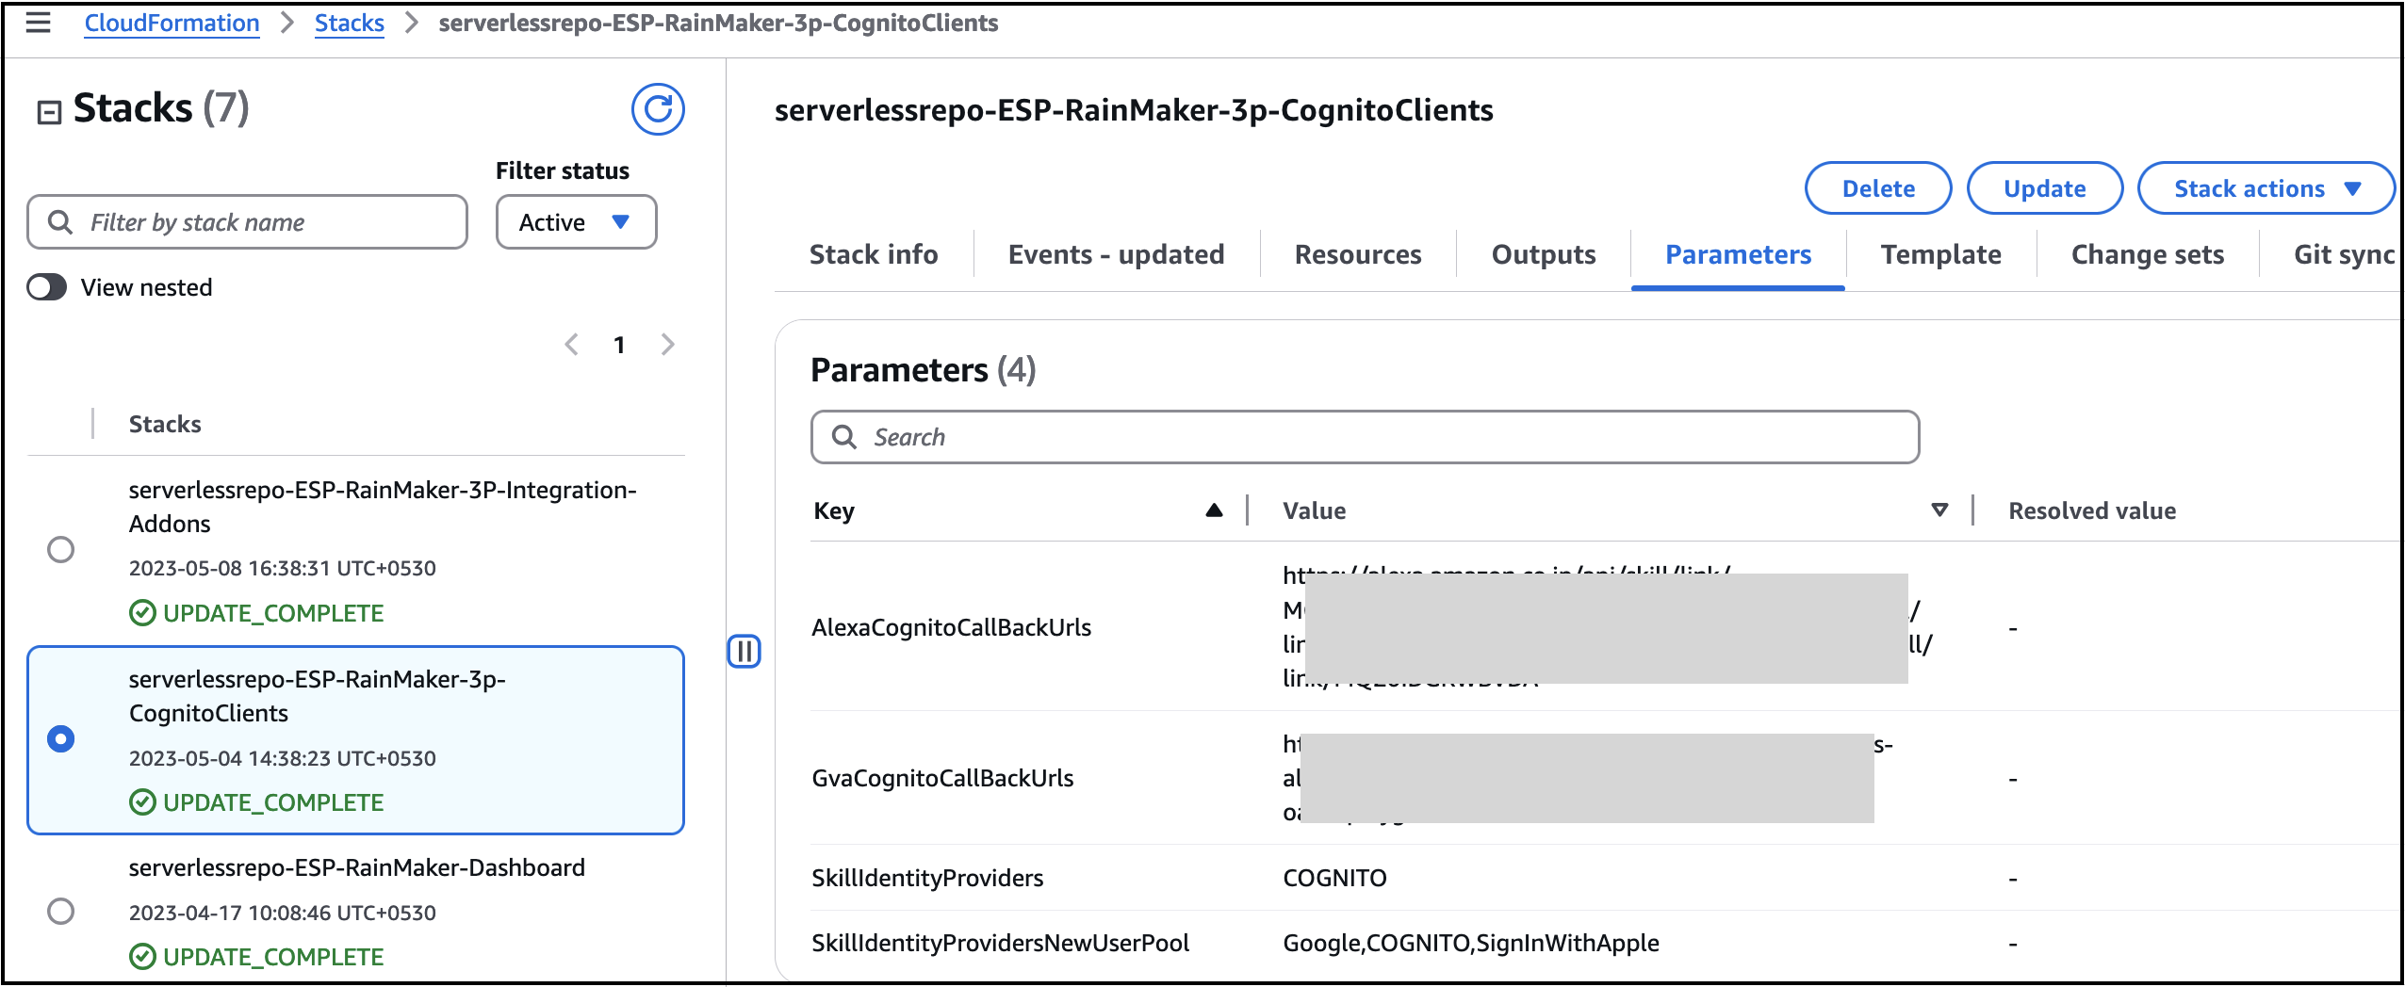Sort parameters by Key ascending arrow
This screenshot has width=2405, height=987.
point(1214,510)
